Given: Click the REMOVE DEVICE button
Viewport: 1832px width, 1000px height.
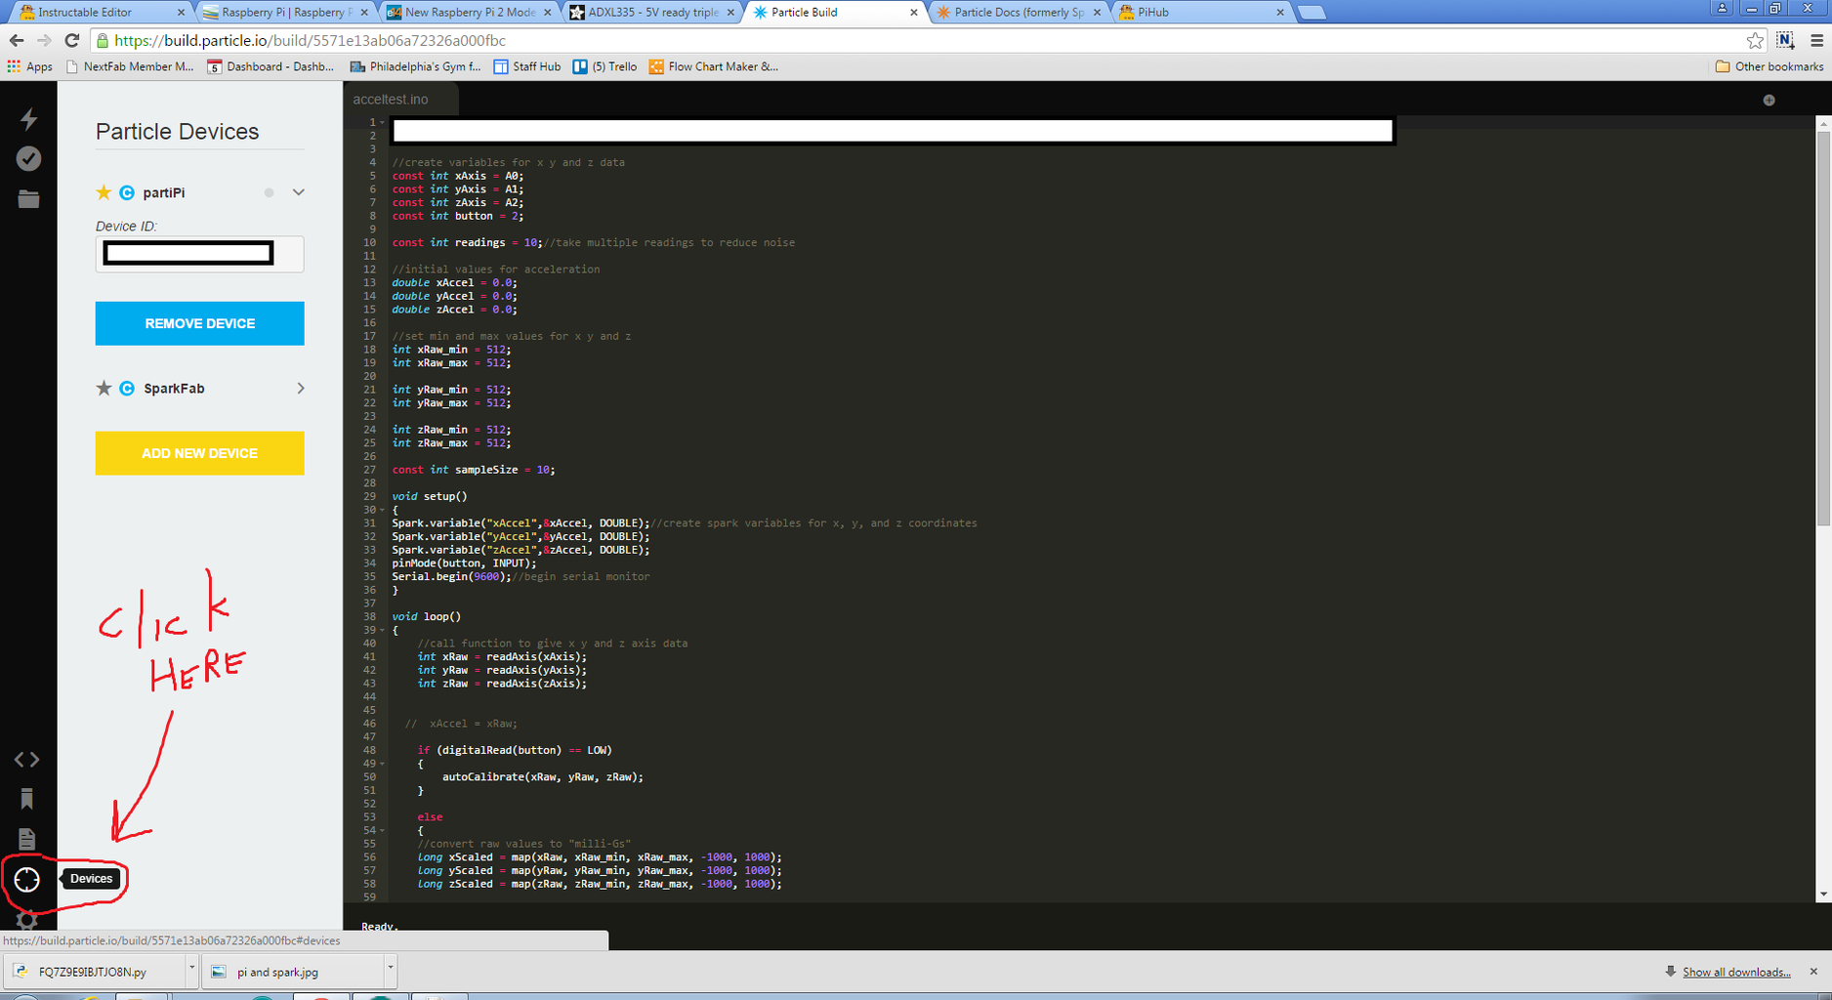Looking at the screenshot, I should (x=200, y=323).
